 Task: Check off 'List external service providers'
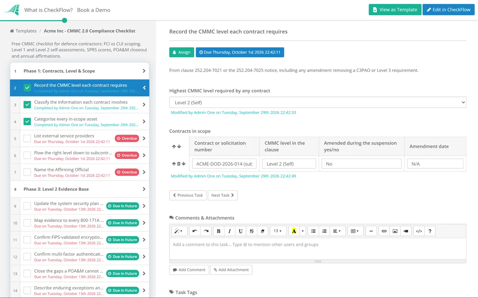(27, 139)
